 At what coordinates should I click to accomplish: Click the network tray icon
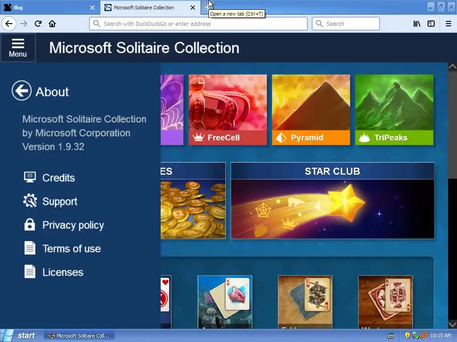pos(415,336)
